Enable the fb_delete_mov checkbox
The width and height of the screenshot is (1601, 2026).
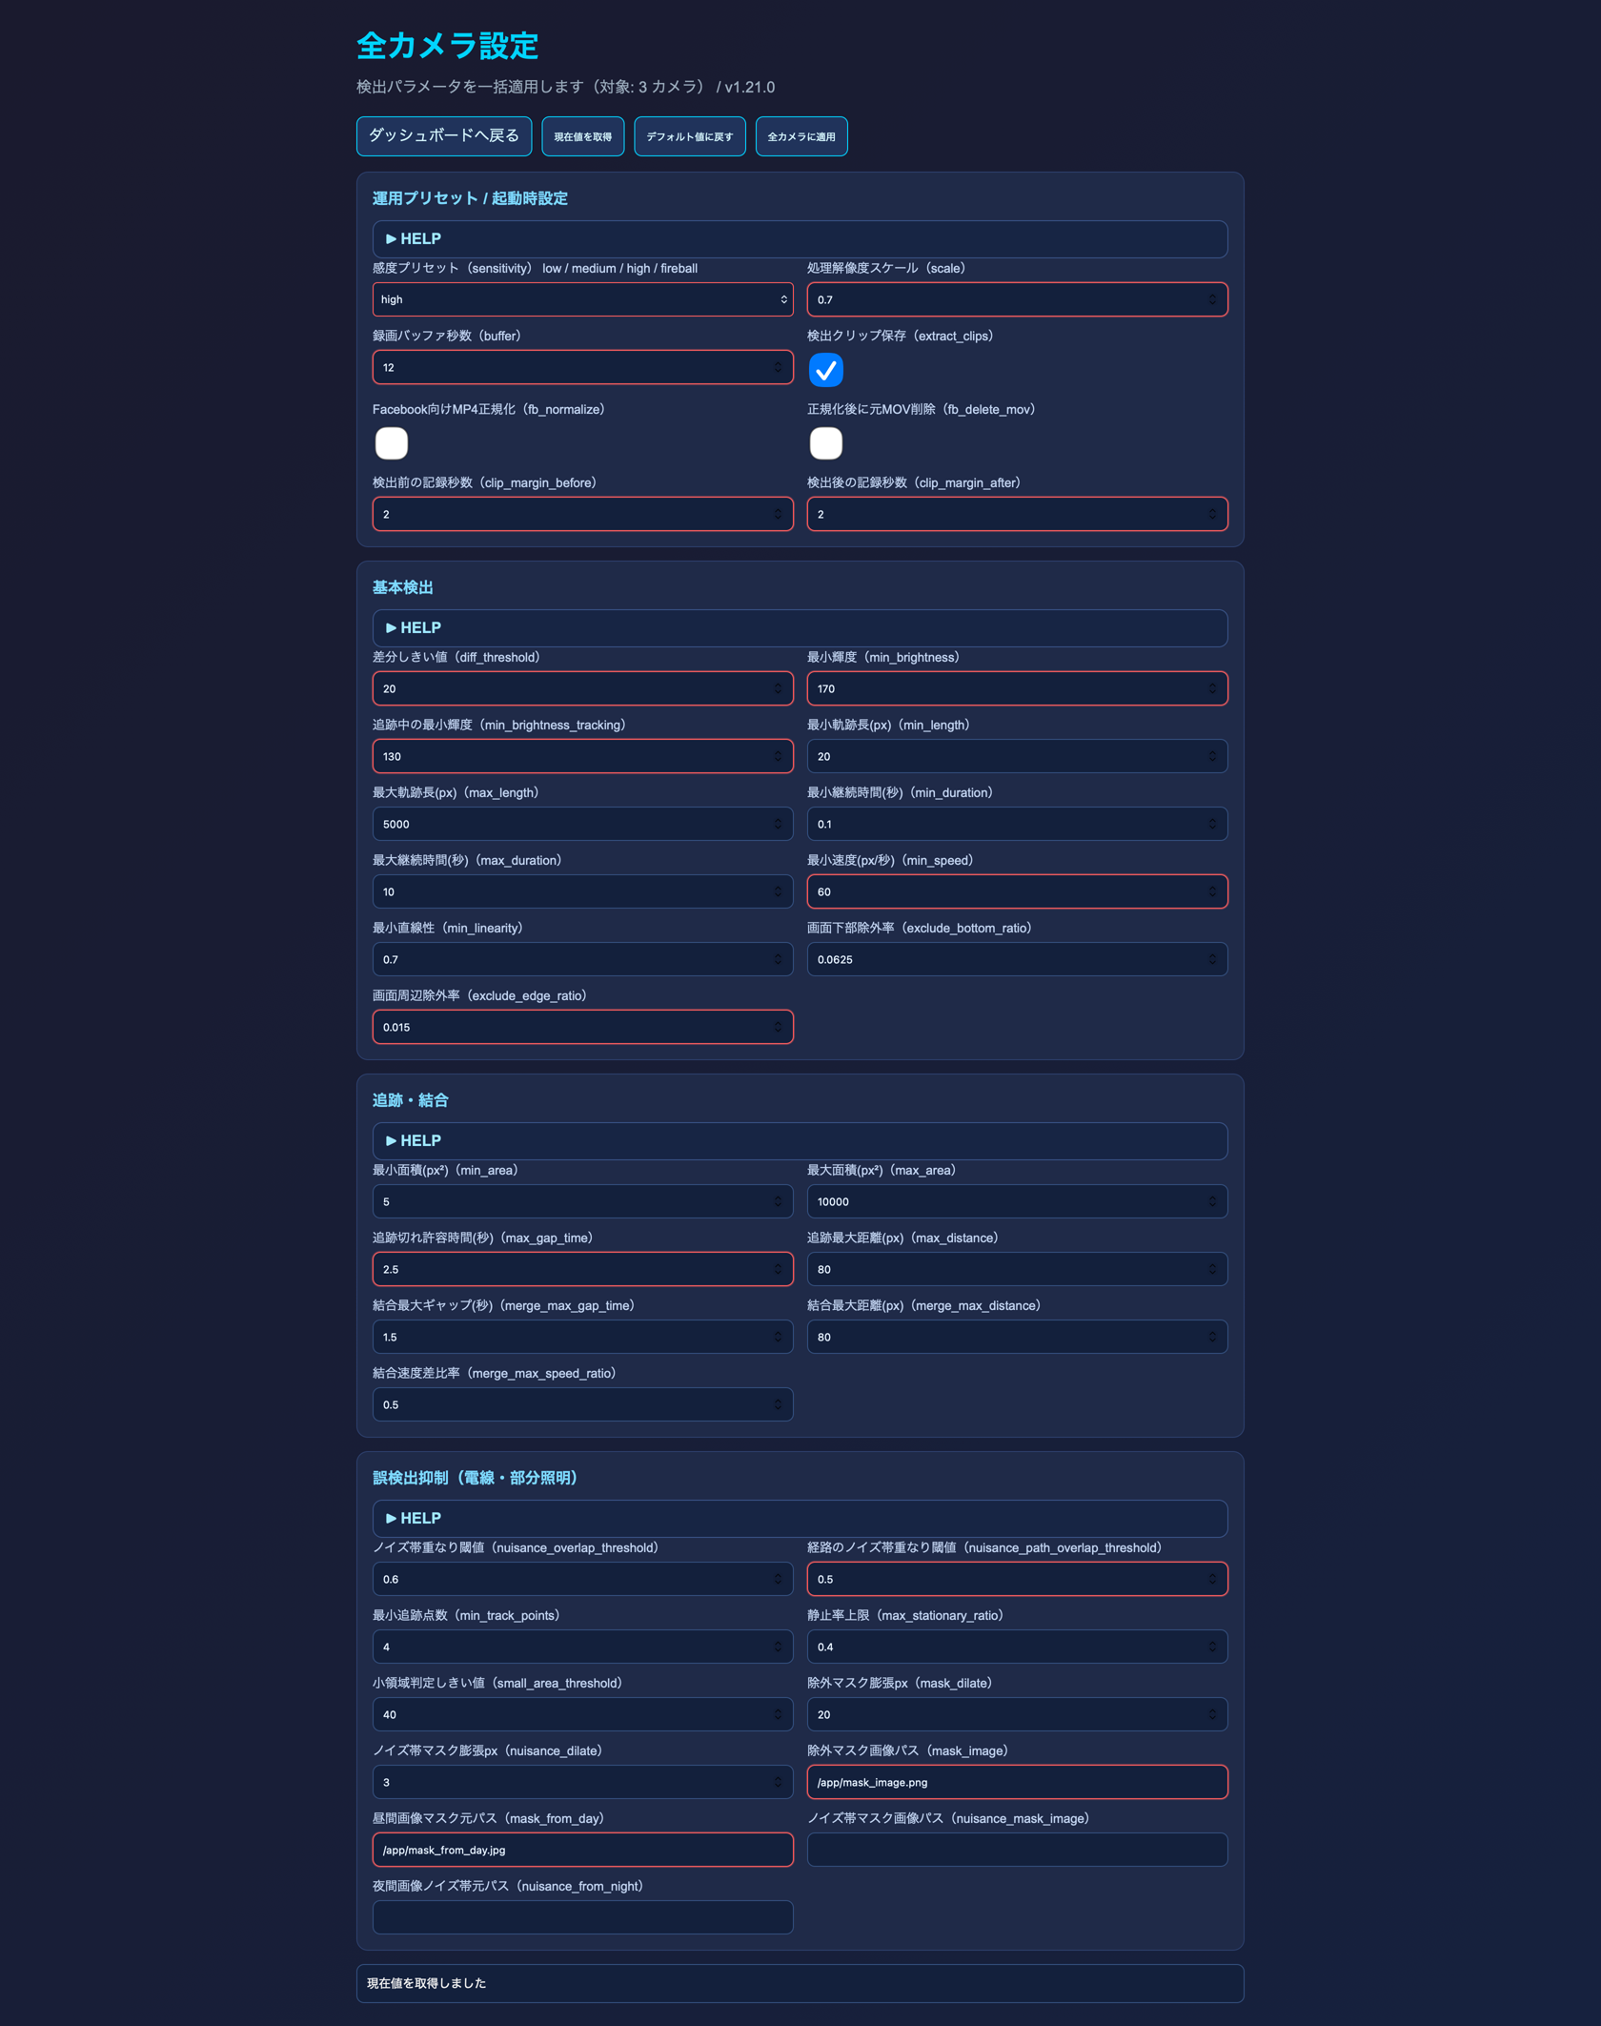(x=825, y=443)
